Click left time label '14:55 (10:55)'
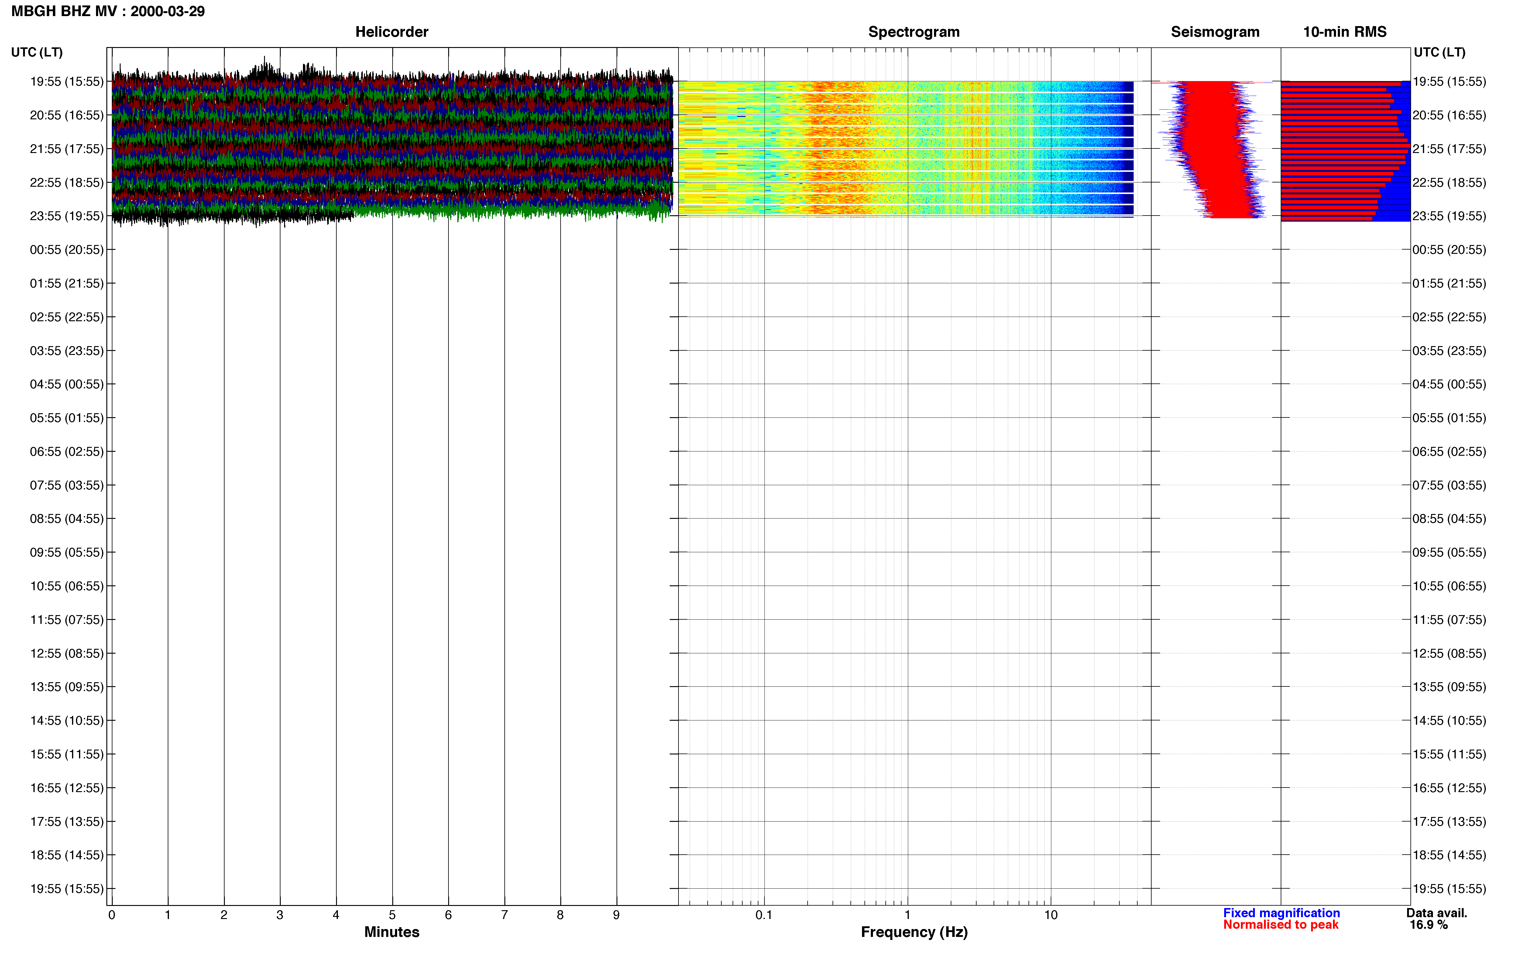 67,720
